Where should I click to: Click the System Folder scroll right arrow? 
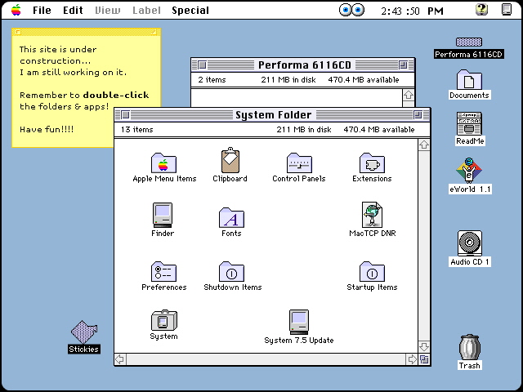point(412,359)
